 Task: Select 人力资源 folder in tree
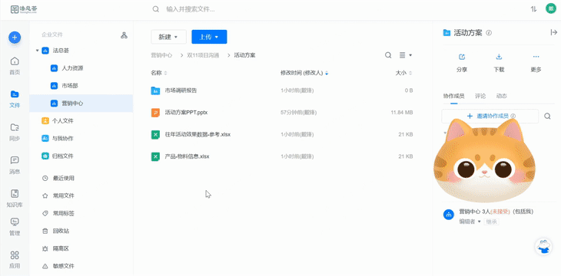pos(81,68)
